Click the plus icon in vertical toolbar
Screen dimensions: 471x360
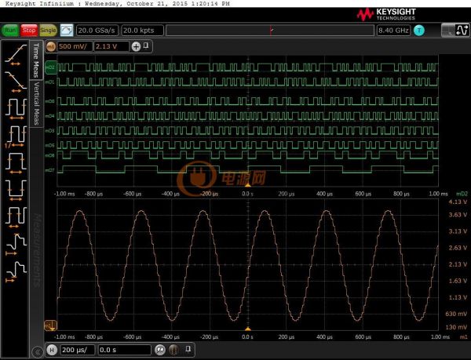pos(136,46)
